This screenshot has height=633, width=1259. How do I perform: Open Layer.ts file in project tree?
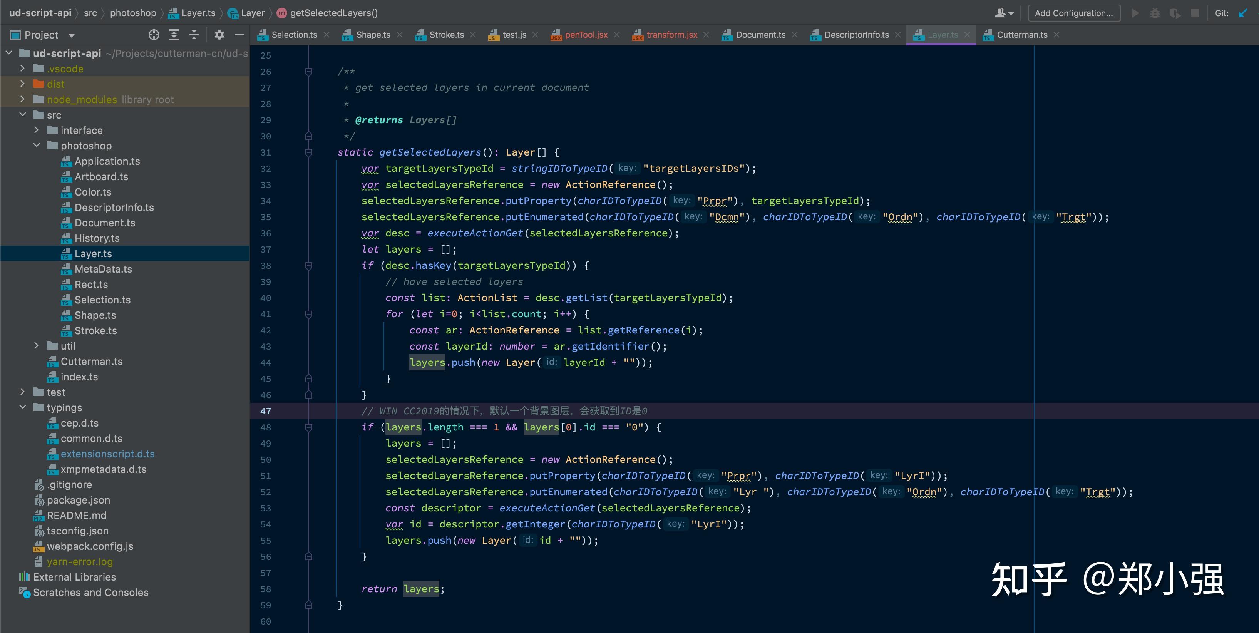[x=93, y=254]
